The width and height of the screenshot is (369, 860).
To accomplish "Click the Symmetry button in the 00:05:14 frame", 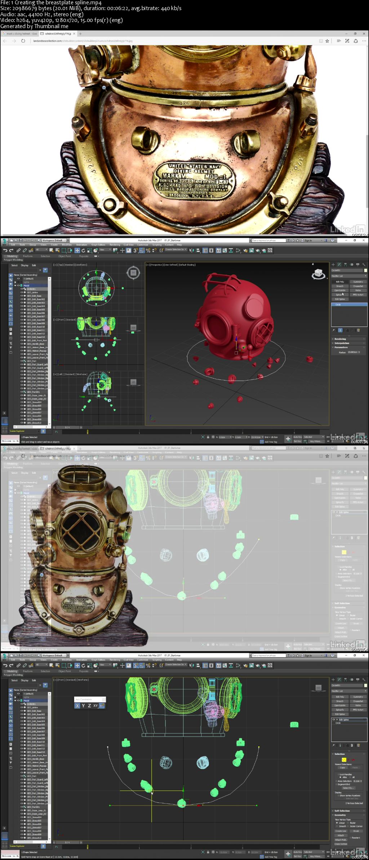I will pos(358,697).
